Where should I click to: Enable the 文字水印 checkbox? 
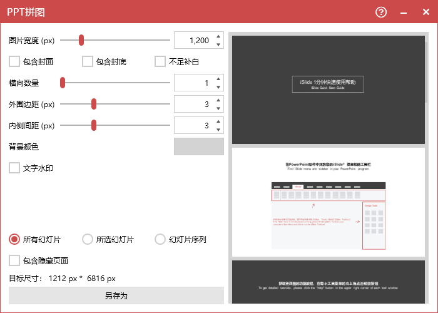point(14,168)
